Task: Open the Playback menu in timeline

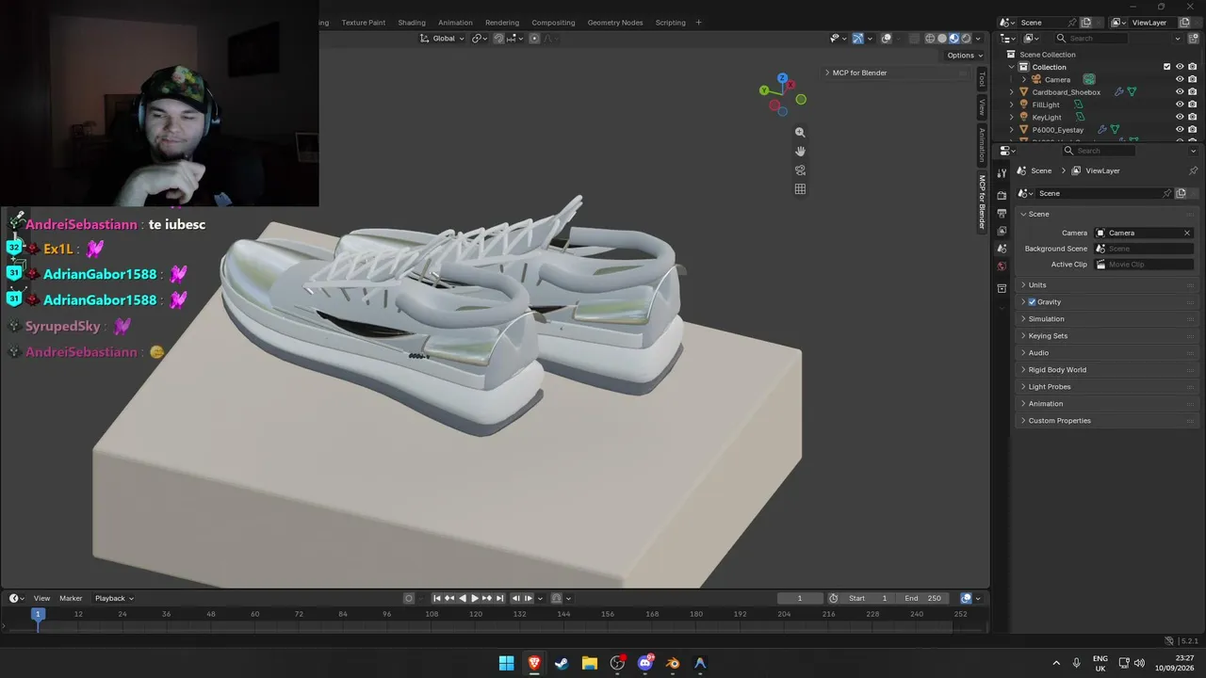Action: point(114,598)
